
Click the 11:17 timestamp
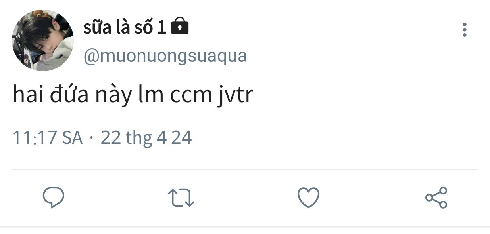(x=35, y=138)
